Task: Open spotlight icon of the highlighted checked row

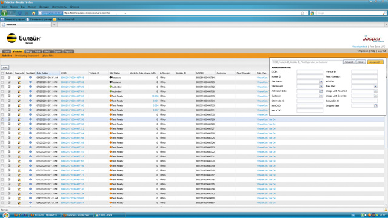Action: click(x=30, y=119)
